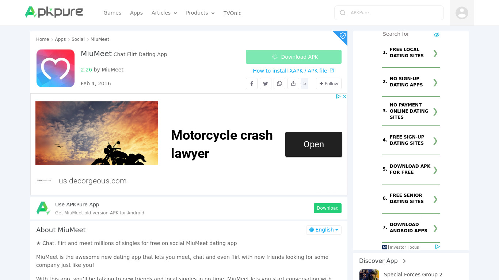Click arrow next to Download Android Apps

[435, 228]
